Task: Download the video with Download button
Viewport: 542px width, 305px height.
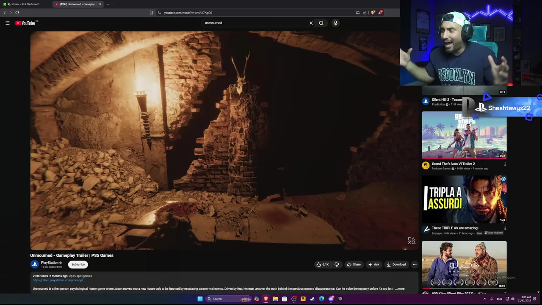Action: coord(396,264)
